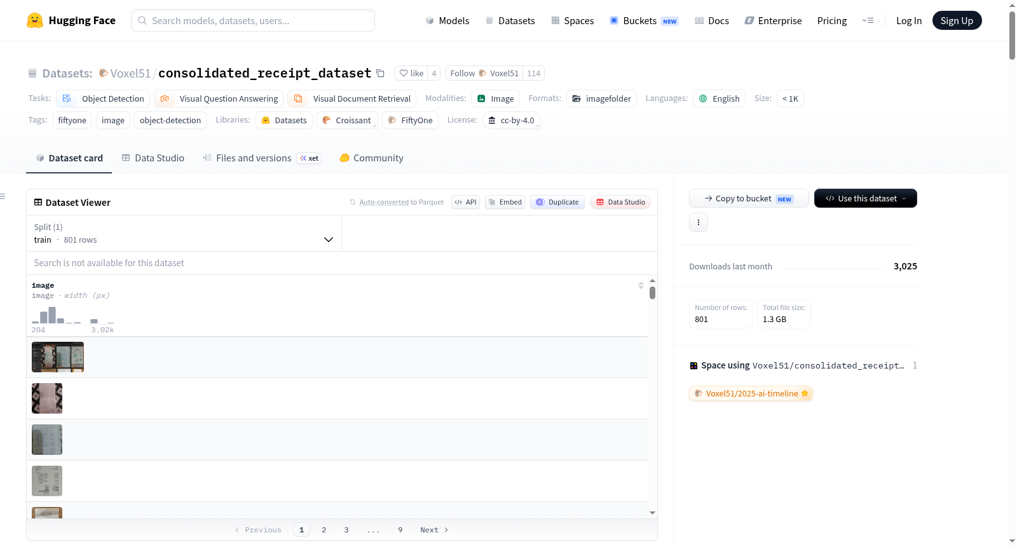Go to Spaces
Image resolution: width=1017 pixels, height=547 pixels.
click(572, 20)
